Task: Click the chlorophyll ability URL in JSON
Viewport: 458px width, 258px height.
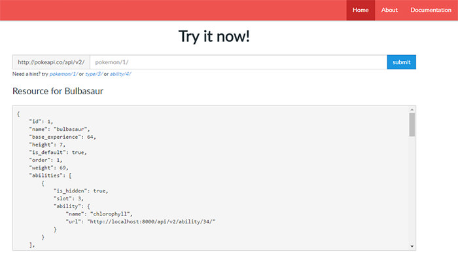Action: click(151, 222)
